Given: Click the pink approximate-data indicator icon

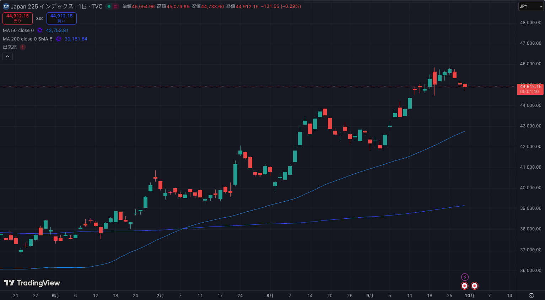Looking at the screenshot, I should [115, 6].
